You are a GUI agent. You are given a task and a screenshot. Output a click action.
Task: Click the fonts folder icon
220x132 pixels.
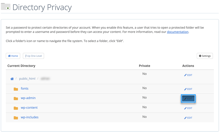[x=16, y=89]
